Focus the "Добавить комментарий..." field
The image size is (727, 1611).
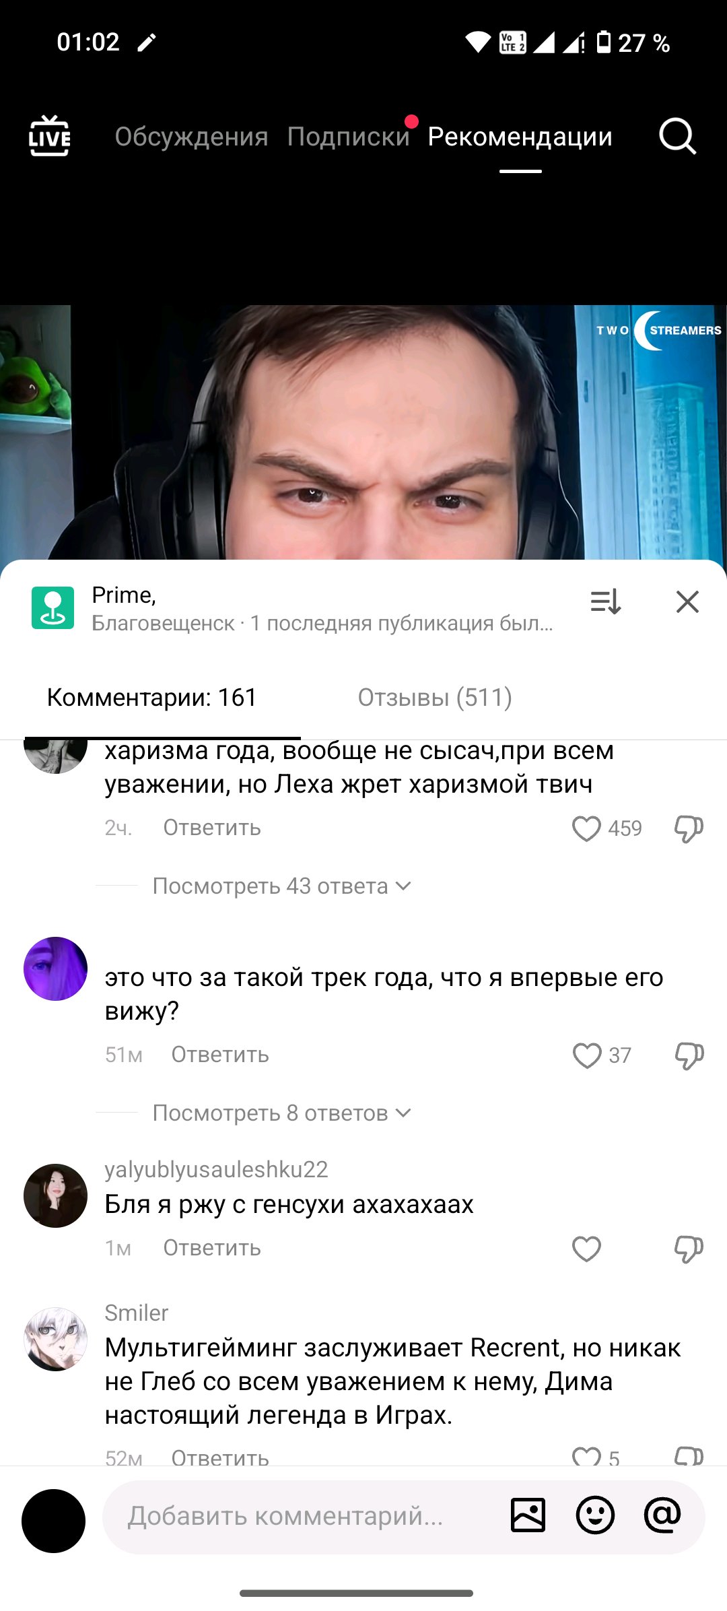coord(303,1516)
